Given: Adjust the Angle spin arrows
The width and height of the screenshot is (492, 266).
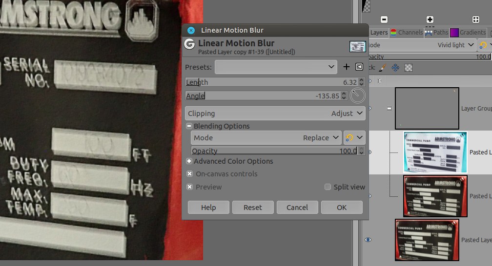Looking at the screenshot, I should coord(344,96).
